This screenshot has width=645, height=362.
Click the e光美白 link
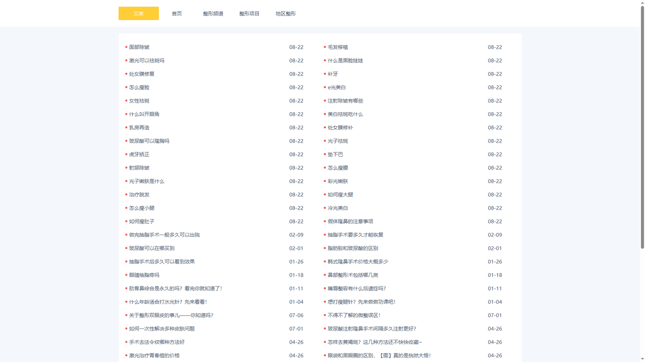(337, 87)
